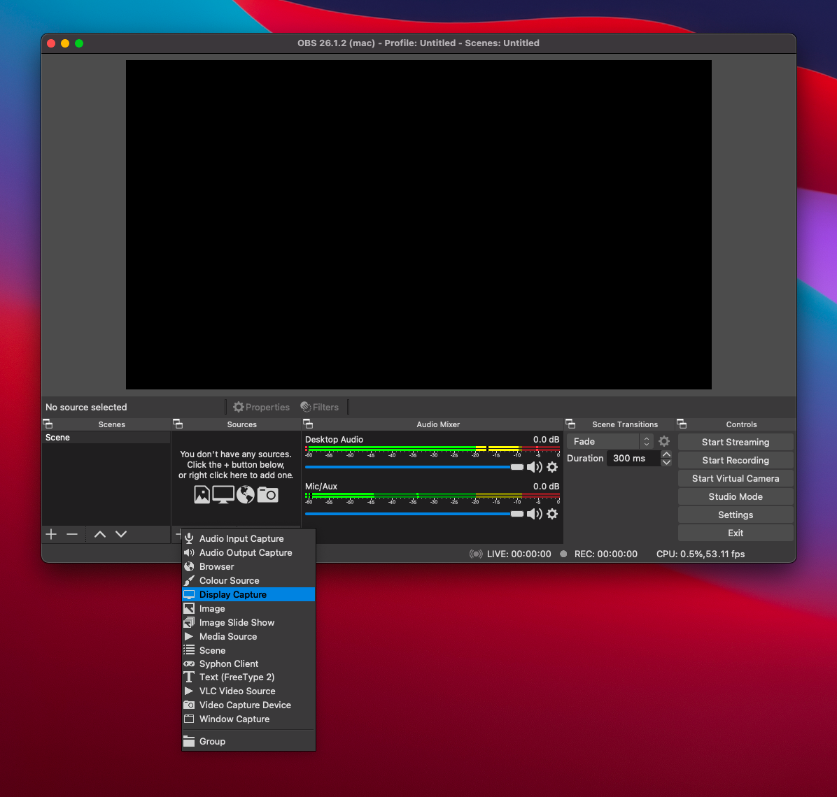
Task: Remove the scene with the minus icon
Action: 72,534
